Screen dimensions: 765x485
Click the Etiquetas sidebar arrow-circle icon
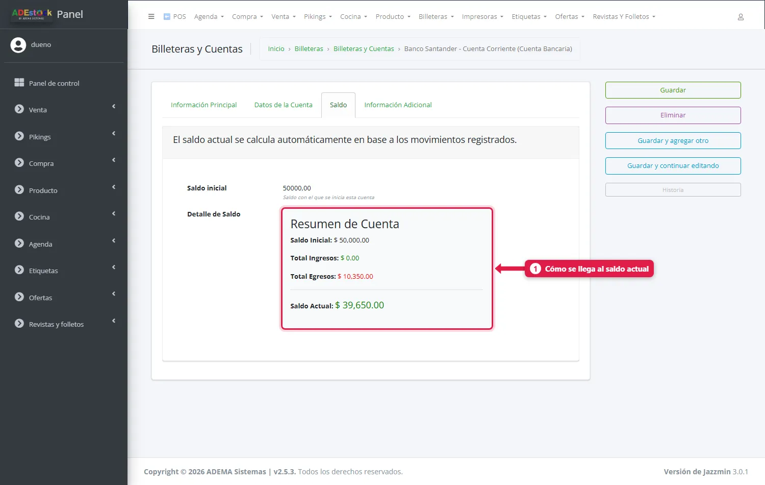coord(19,270)
